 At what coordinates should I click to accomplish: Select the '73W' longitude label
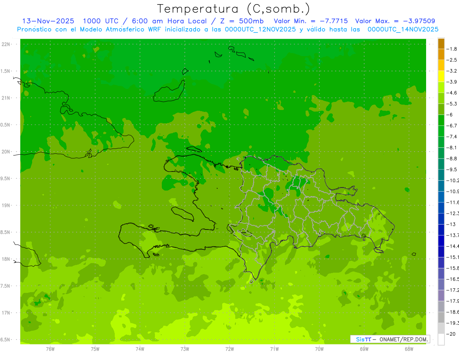coord(185,349)
